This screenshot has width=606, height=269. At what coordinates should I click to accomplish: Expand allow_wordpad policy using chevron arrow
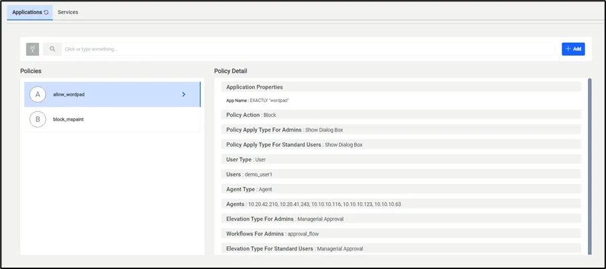(184, 95)
